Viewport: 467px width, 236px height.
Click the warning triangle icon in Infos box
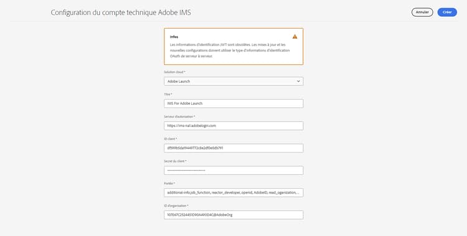pos(295,37)
